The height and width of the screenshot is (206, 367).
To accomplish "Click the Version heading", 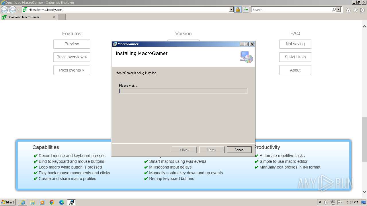I will (x=183, y=33).
